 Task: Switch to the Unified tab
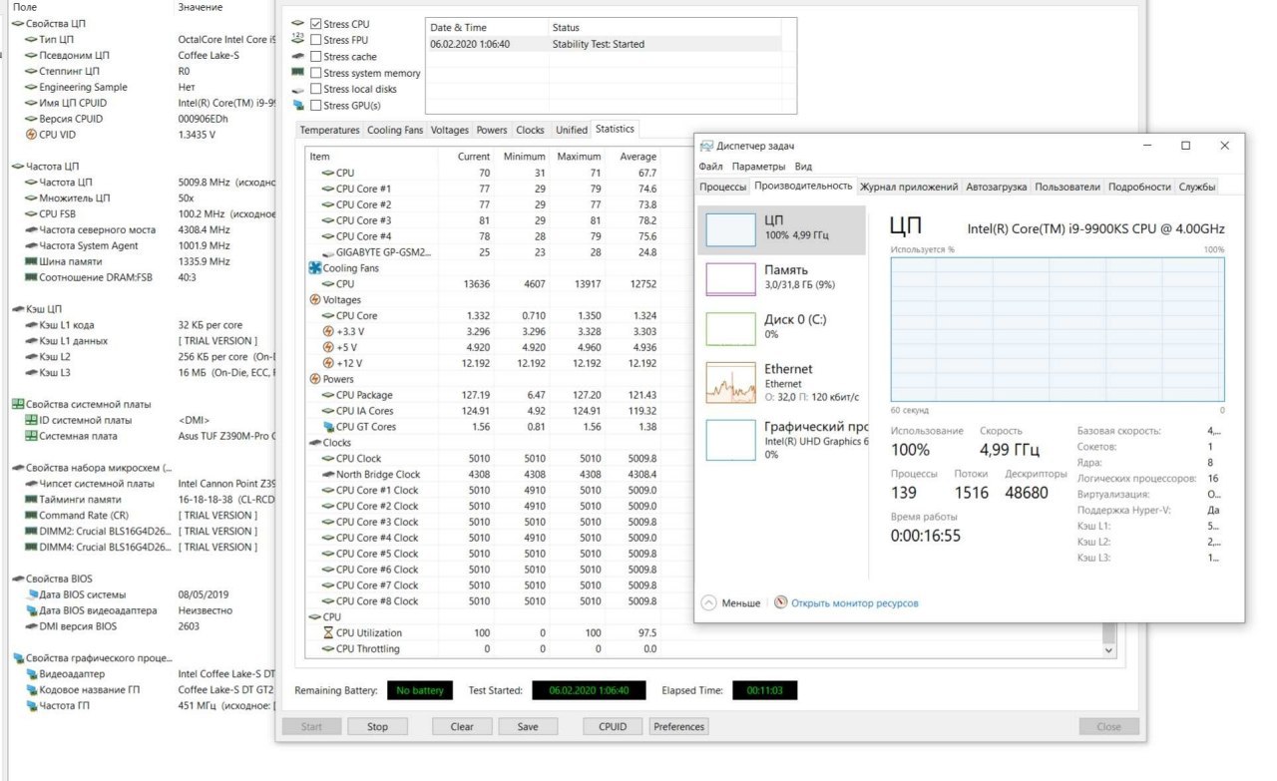(572, 130)
